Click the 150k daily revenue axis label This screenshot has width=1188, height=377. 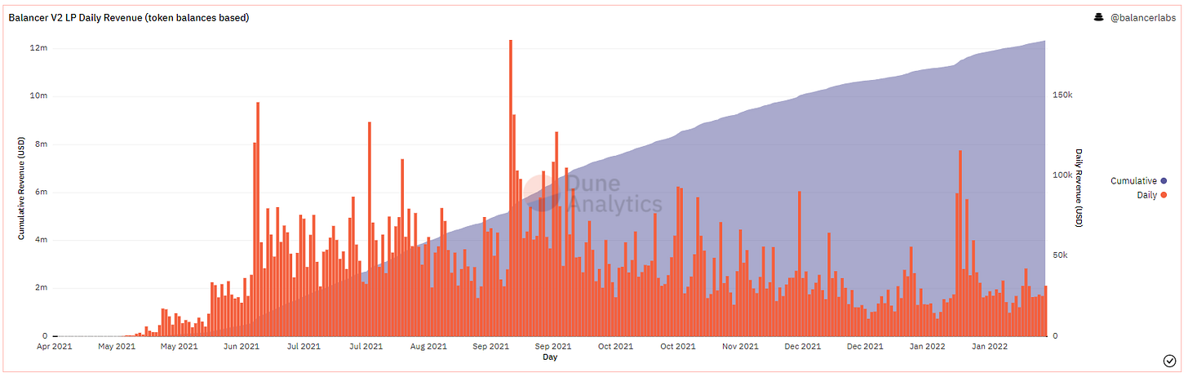pos(1061,95)
